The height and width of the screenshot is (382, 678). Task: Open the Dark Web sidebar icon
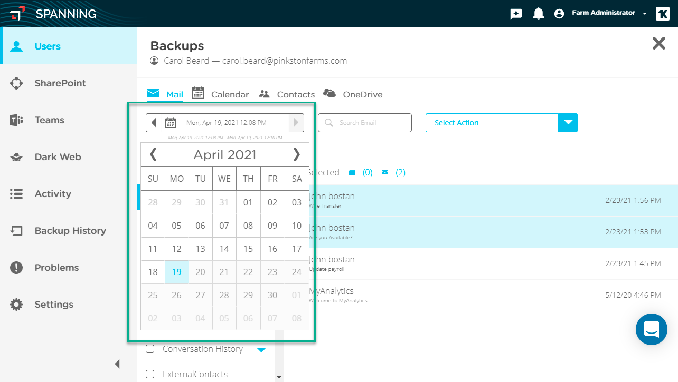click(x=16, y=157)
